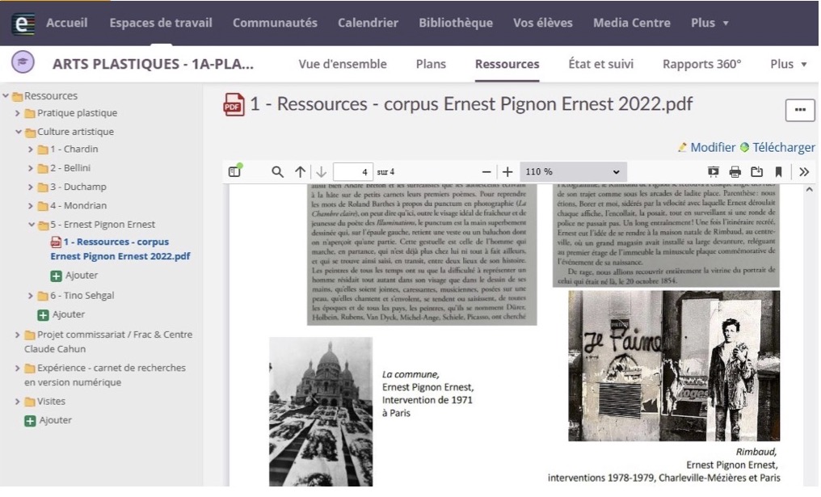
Task: Expand the Plus menu in top navigation
Action: (709, 23)
